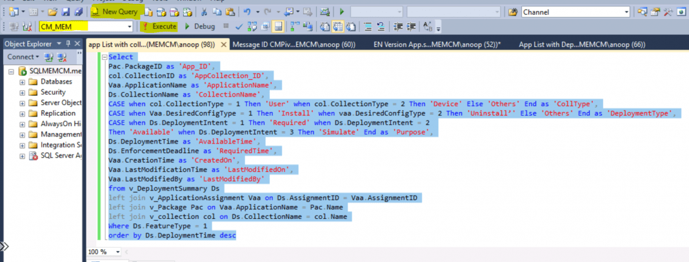Click the Navigate Backward icon
The width and height of the screenshot is (689, 262).
click(288, 12)
